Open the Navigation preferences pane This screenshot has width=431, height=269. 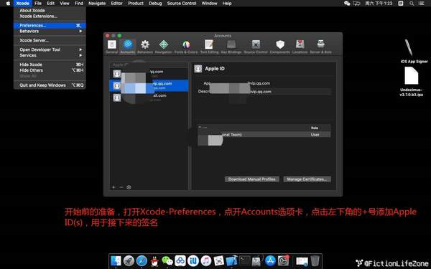tap(164, 47)
